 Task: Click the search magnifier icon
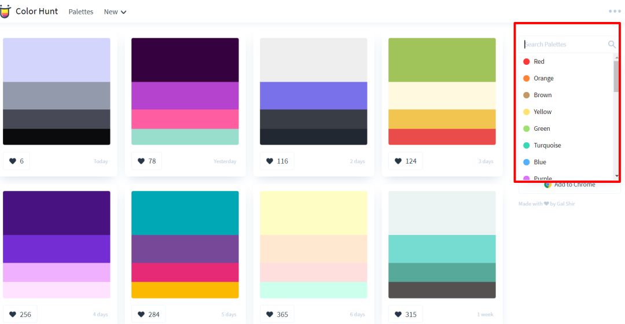point(612,44)
